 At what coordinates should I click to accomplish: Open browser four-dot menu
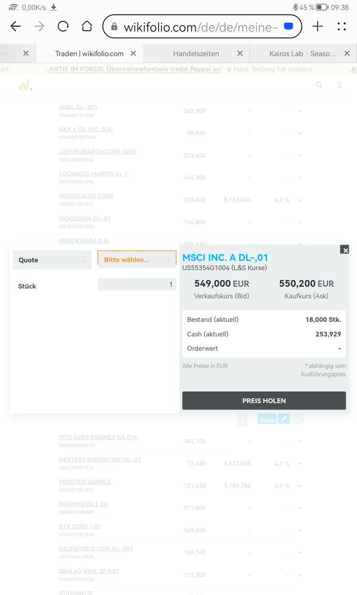point(342,26)
